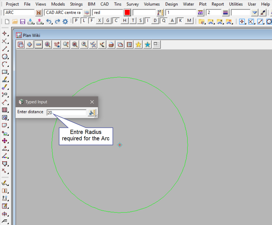This screenshot has height=225, width=272.
Task: Toggle the G snap button
Action: click(x=108, y=21)
